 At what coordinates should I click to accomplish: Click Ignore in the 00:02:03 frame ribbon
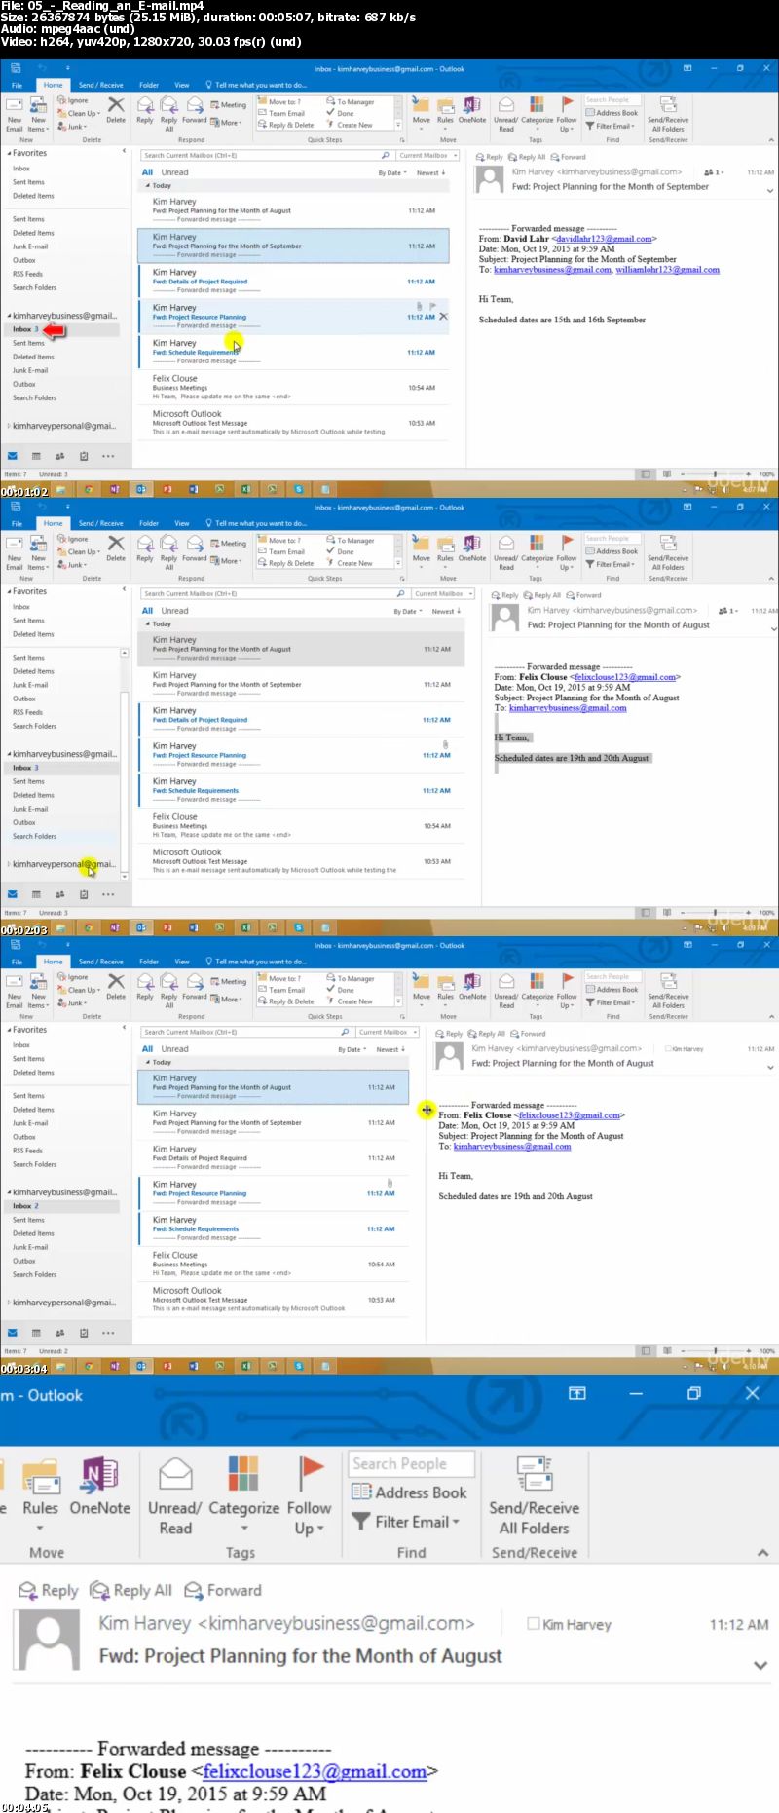click(x=73, y=539)
